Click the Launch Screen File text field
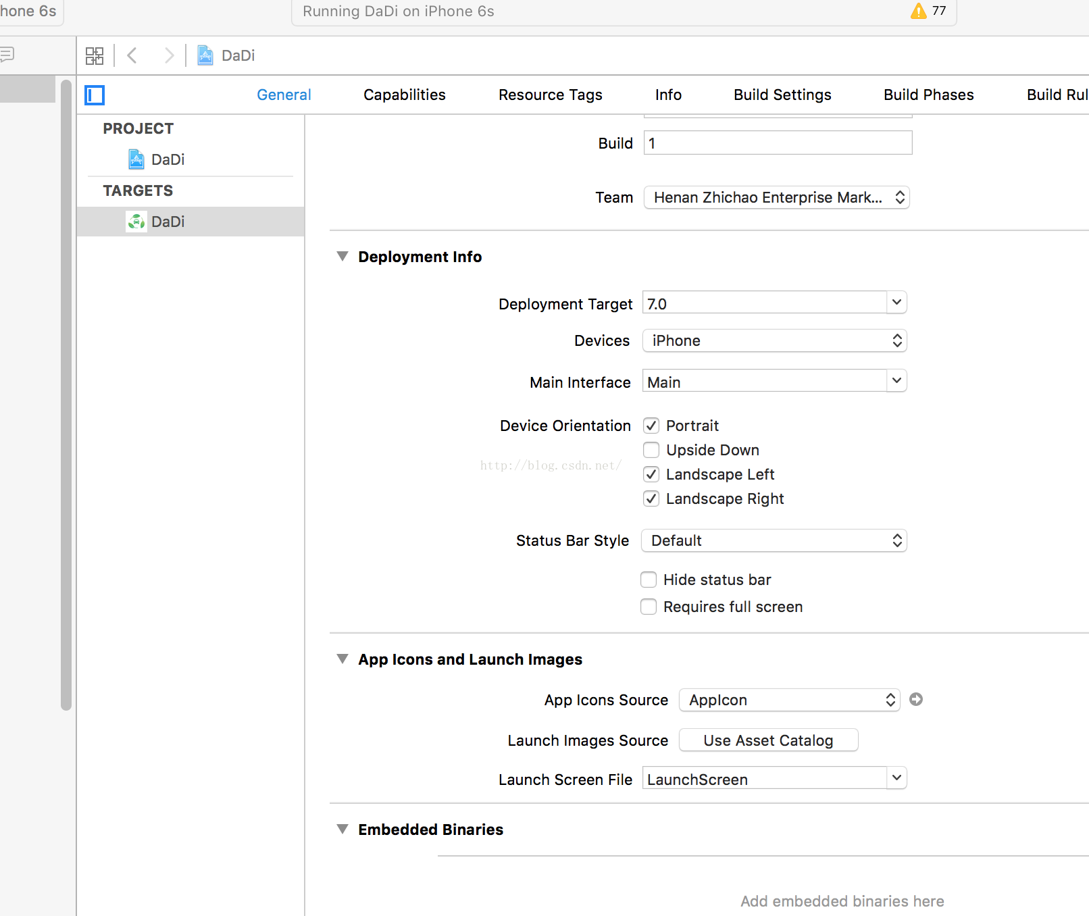 pyautogui.click(x=765, y=779)
